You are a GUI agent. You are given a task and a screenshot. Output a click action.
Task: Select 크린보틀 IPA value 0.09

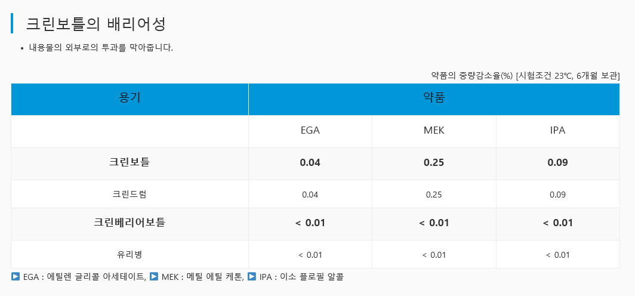click(557, 163)
